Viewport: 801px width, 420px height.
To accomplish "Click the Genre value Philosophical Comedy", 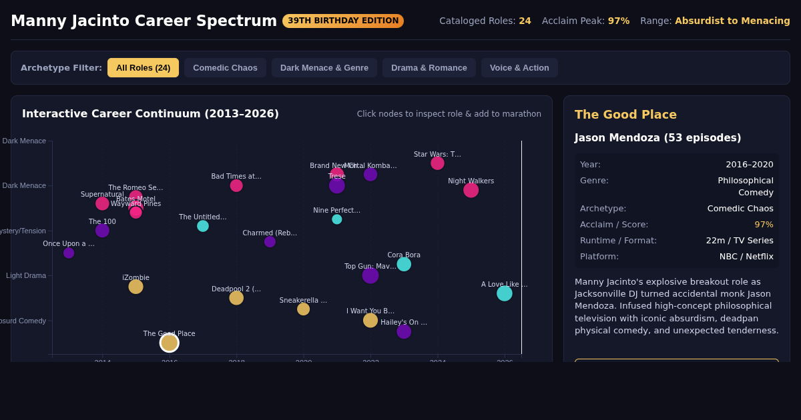I will pyautogui.click(x=746, y=187).
